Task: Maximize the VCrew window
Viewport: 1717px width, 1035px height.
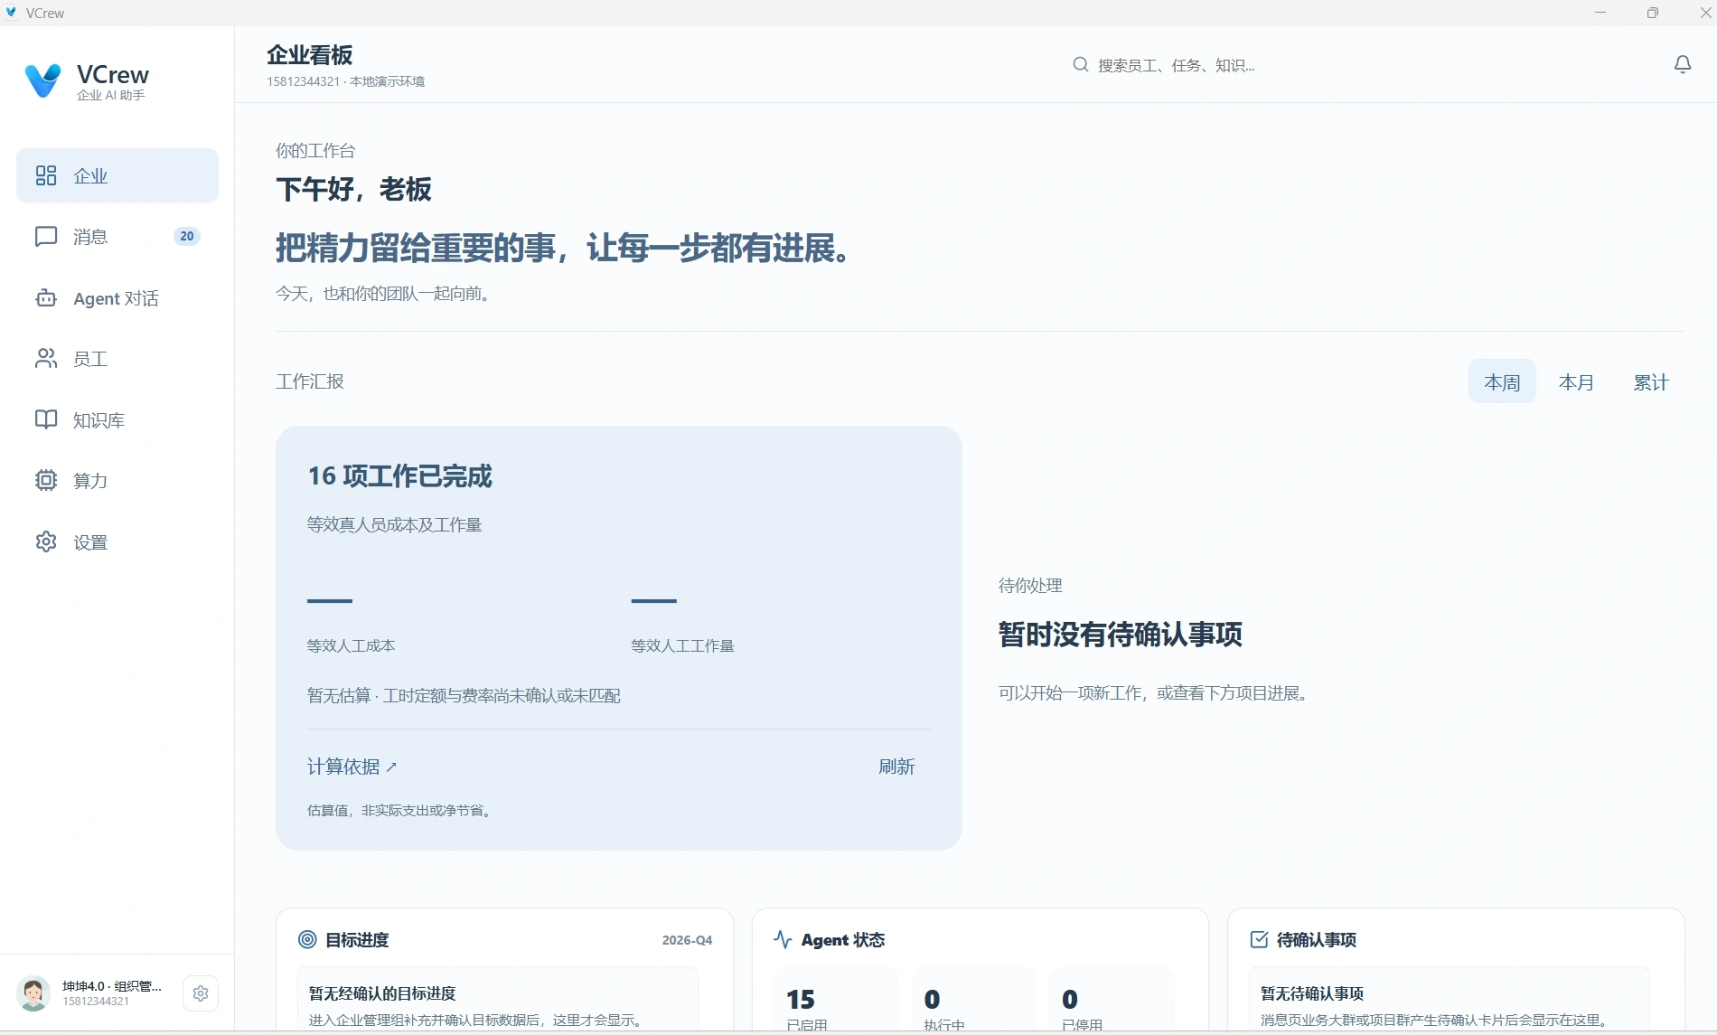Action: coord(1653,13)
